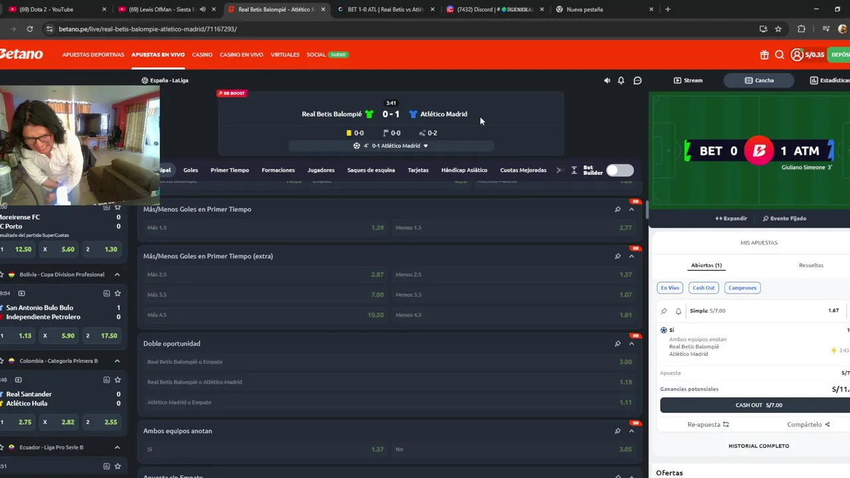Screen dimensions: 850x478
Task: Open the user account avatar icon
Action: pyautogui.click(x=796, y=55)
